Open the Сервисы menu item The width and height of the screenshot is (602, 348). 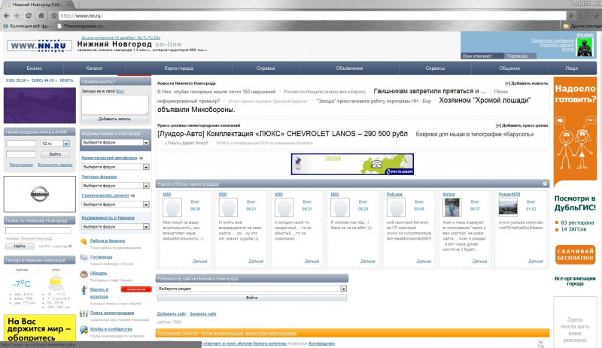[435, 68]
